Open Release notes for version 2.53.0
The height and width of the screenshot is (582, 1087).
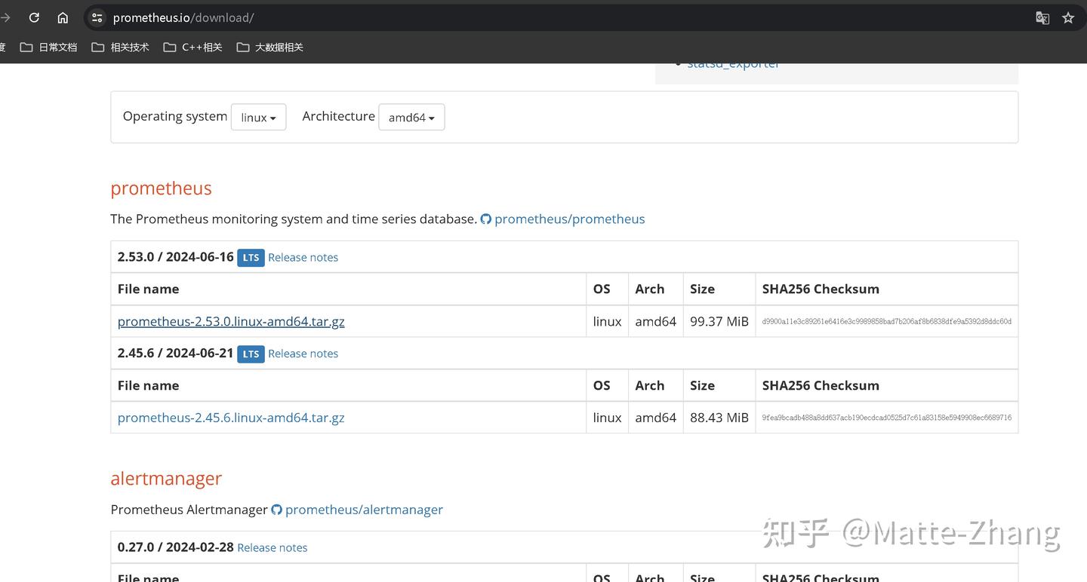(x=303, y=257)
